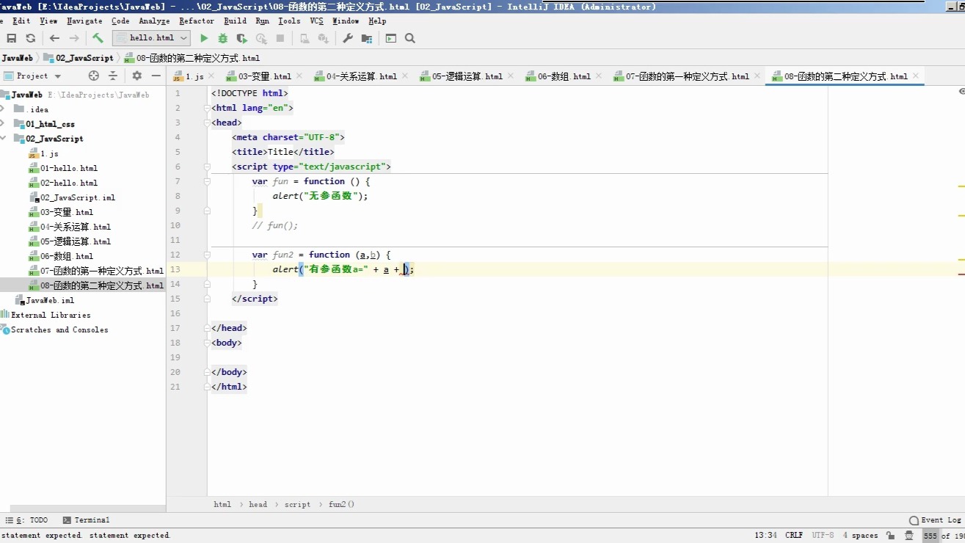The height and width of the screenshot is (543, 965).
Task: Open the Navigate menu
Action: [84, 21]
